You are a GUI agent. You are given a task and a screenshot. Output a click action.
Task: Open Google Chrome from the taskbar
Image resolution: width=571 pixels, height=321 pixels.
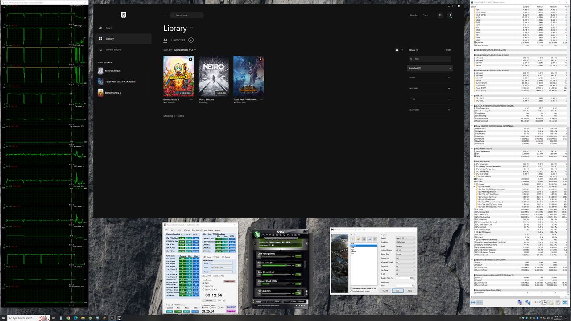(x=68, y=318)
